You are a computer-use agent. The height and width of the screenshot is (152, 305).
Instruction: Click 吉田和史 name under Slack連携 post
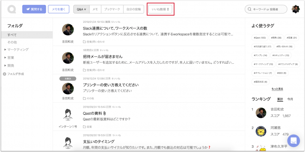pos(68,42)
